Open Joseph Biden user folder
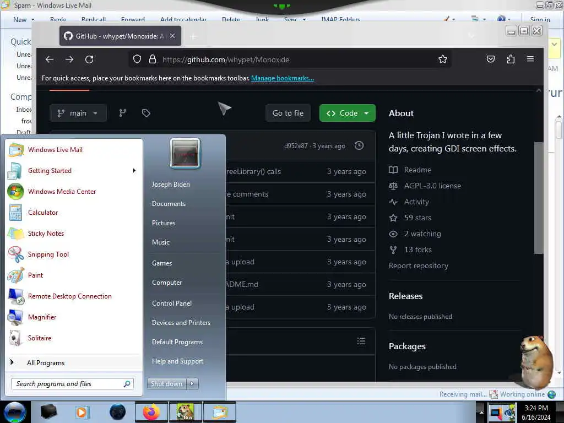Screen dimensions: 564x423 [x=171, y=184]
